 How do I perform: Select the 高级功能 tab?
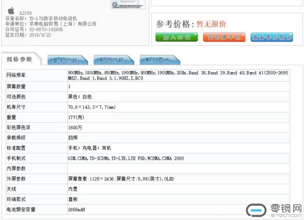pos(111,60)
